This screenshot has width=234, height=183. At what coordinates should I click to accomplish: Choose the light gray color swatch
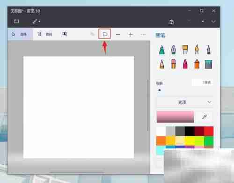[x=170, y=131]
